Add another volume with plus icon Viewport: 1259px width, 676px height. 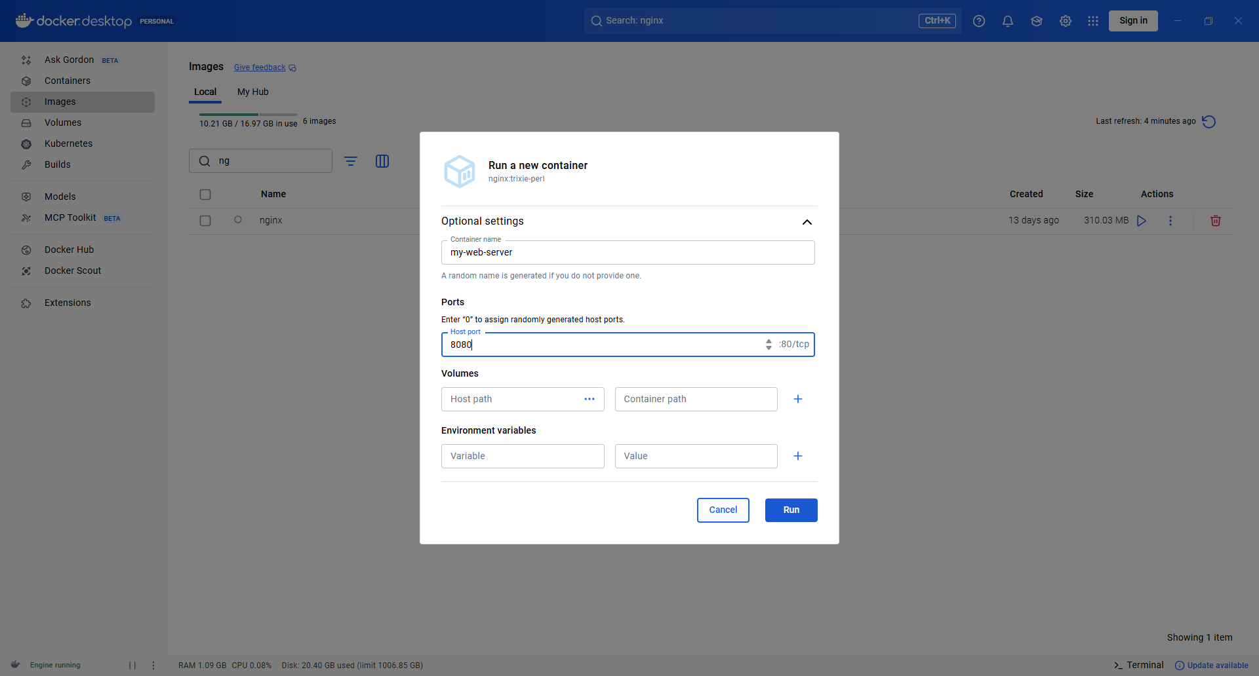(798, 399)
